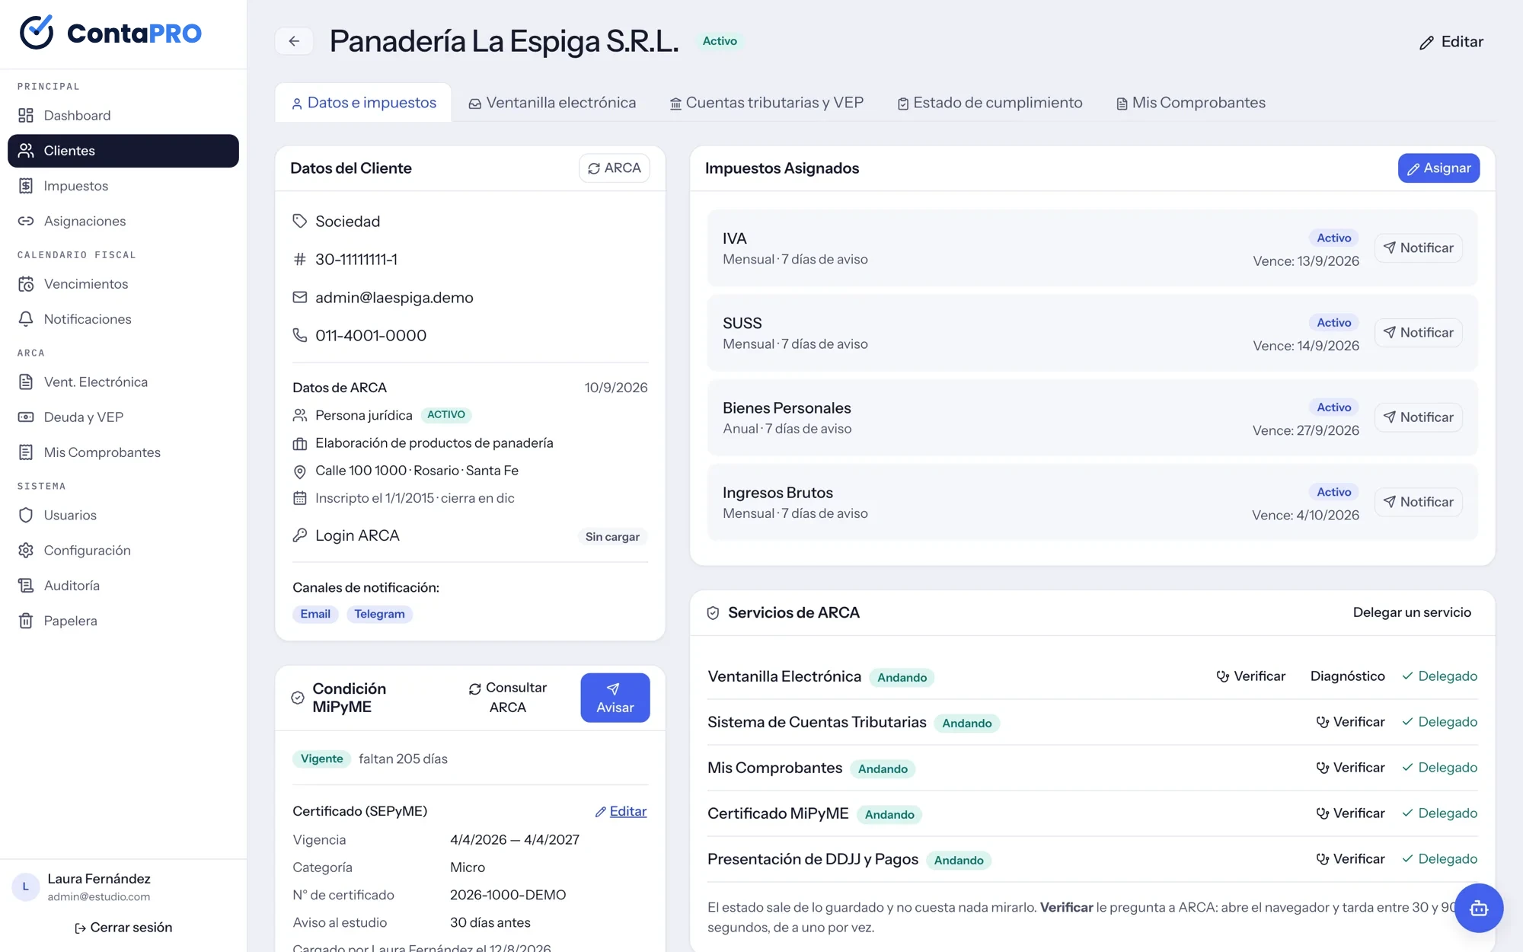The image size is (1523, 952).
Task: Click Editar pencil at top right
Action: 1451,42
